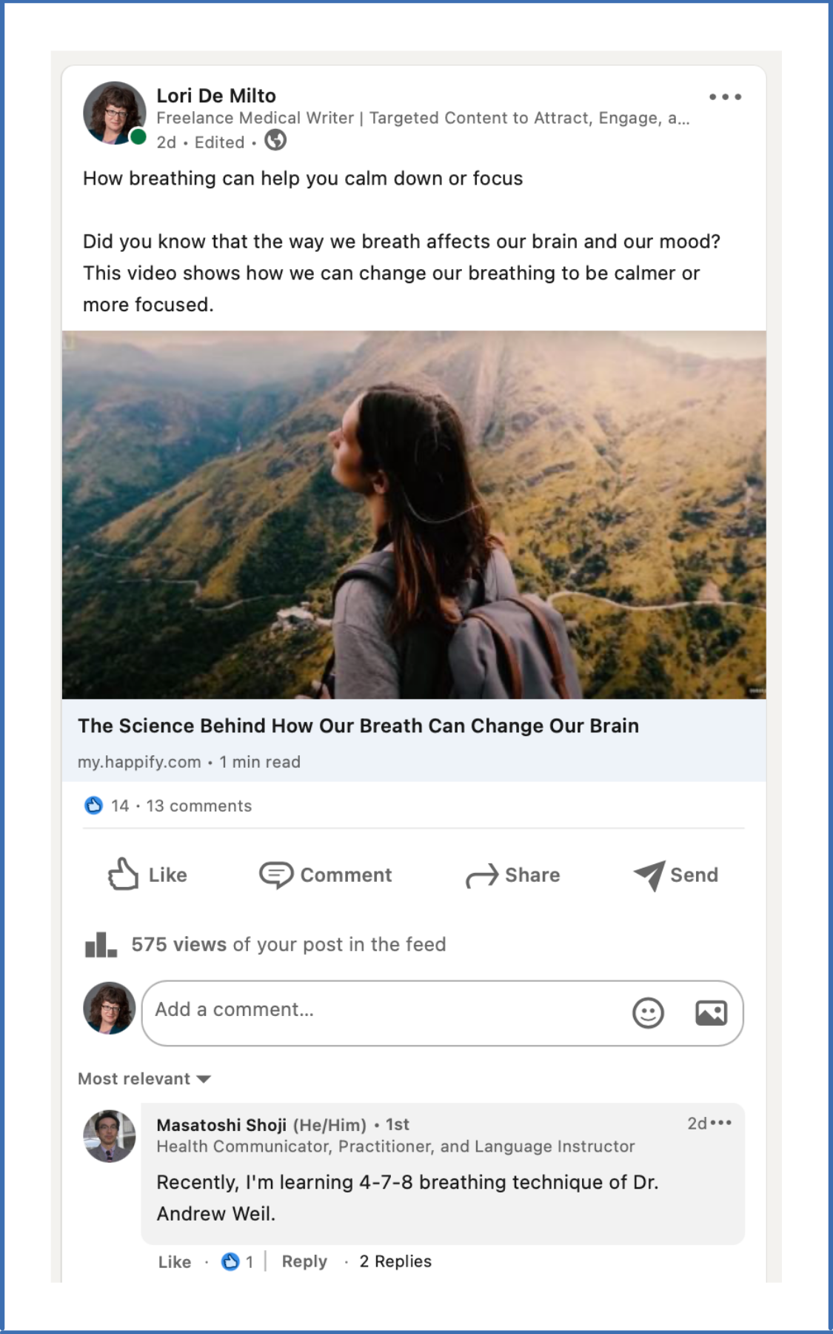Open article The Science Behind How Our Breath Can Change Our Brain
The width and height of the screenshot is (833, 1334).
(359, 726)
